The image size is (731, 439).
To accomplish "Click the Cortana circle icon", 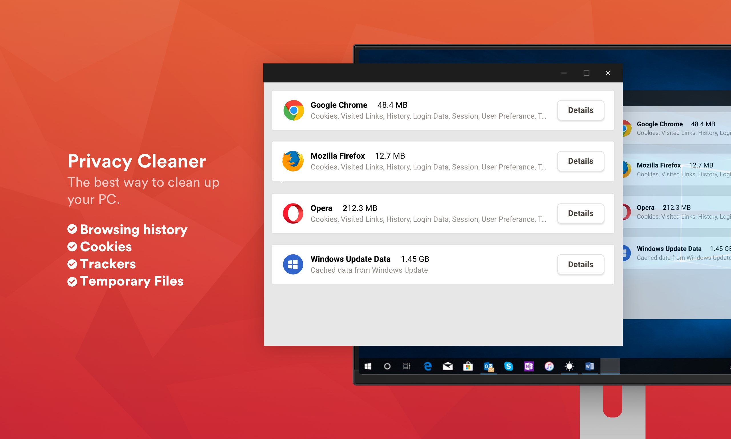I will coord(387,366).
